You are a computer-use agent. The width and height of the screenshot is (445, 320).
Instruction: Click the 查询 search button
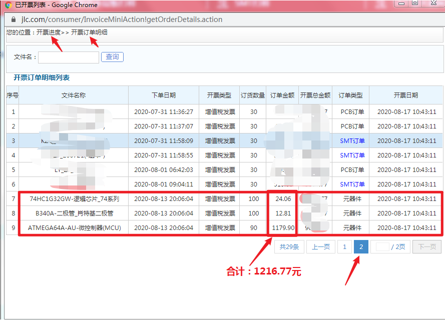(x=112, y=57)
